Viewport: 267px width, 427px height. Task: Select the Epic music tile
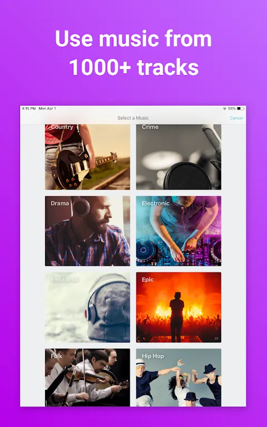(179, 307)
